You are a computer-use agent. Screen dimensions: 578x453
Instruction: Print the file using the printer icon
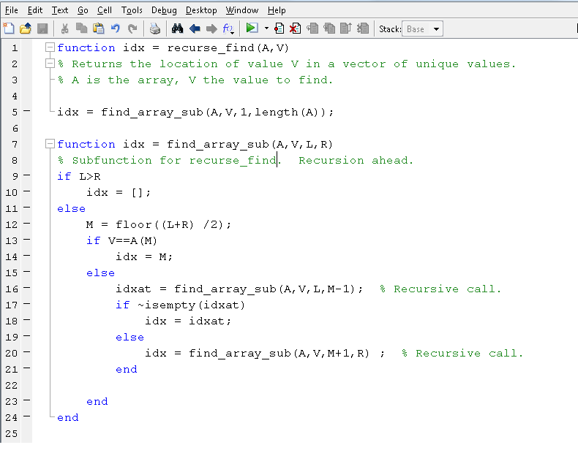155,28
